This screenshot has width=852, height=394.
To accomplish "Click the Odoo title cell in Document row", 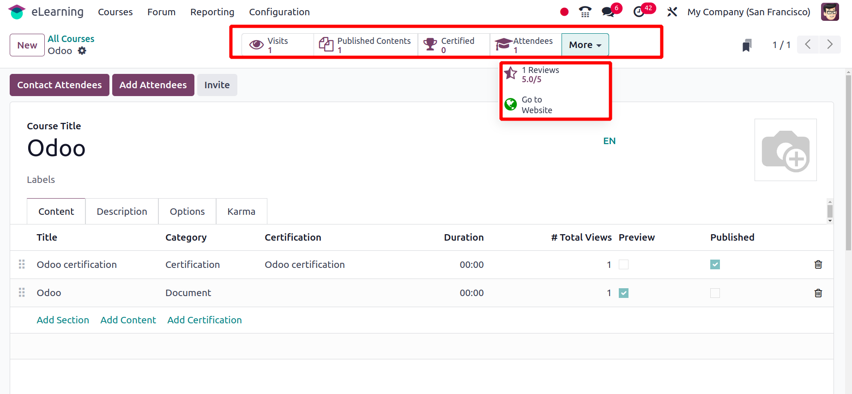I will [49, 293].
